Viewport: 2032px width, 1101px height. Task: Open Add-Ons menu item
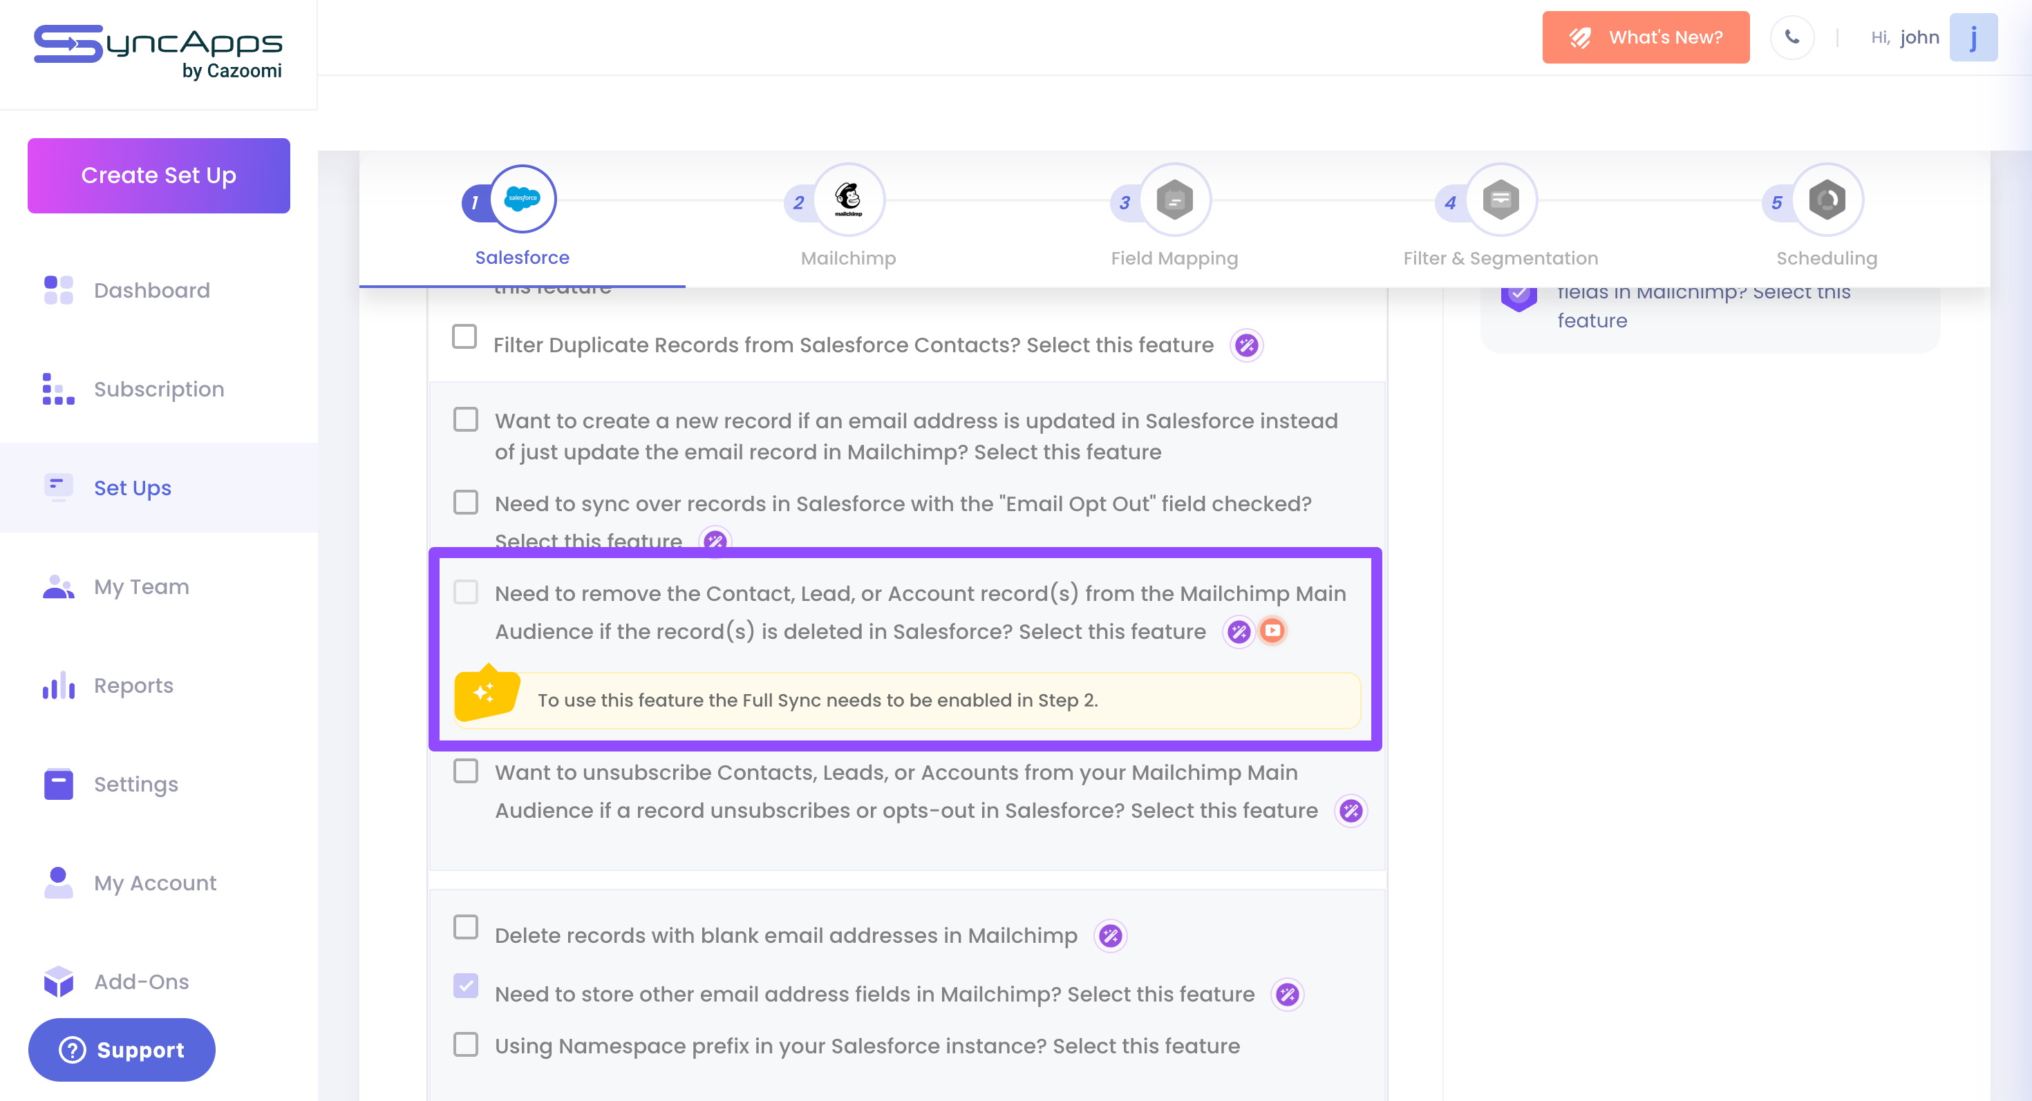click(141, 982)
